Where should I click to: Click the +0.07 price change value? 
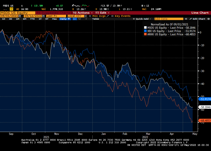pyautogui.click(x=59, y=6)
